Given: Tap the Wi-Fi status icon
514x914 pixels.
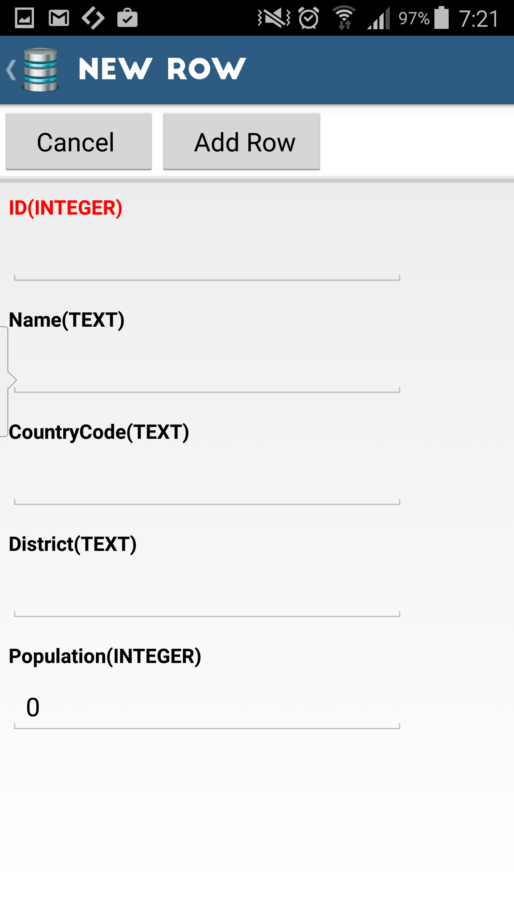Looking at the screenshot, I should [x=344, y=18].
